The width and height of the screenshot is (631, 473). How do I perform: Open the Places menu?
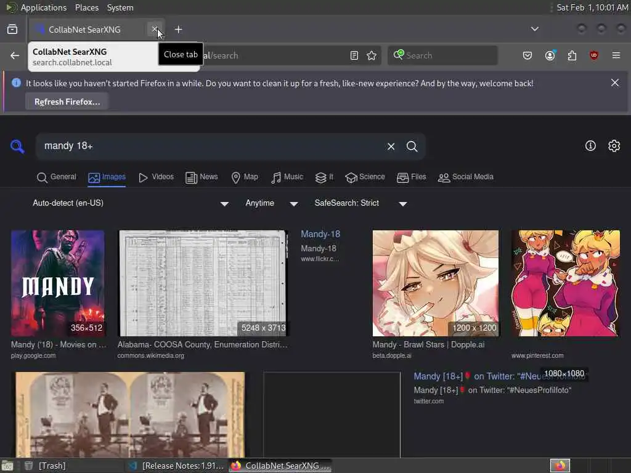pyautogui.click(x=86, y=7)
